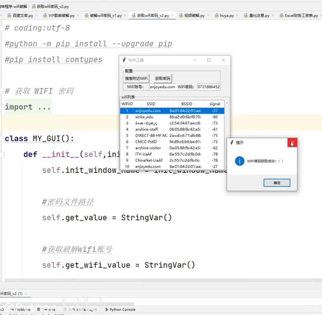Click the Python file icon on the huya.py tab

[x=217, y=16]
